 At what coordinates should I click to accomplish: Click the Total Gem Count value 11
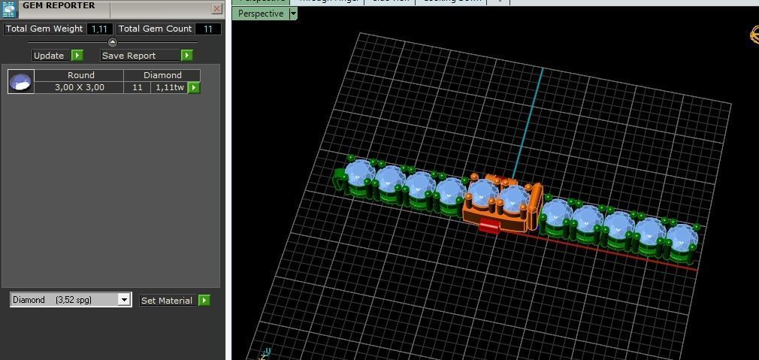pyautogui.click(x=208, y=29)
